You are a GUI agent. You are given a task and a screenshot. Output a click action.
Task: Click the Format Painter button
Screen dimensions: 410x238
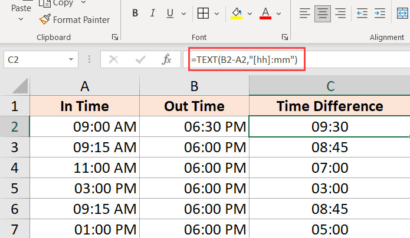point(75,19)
